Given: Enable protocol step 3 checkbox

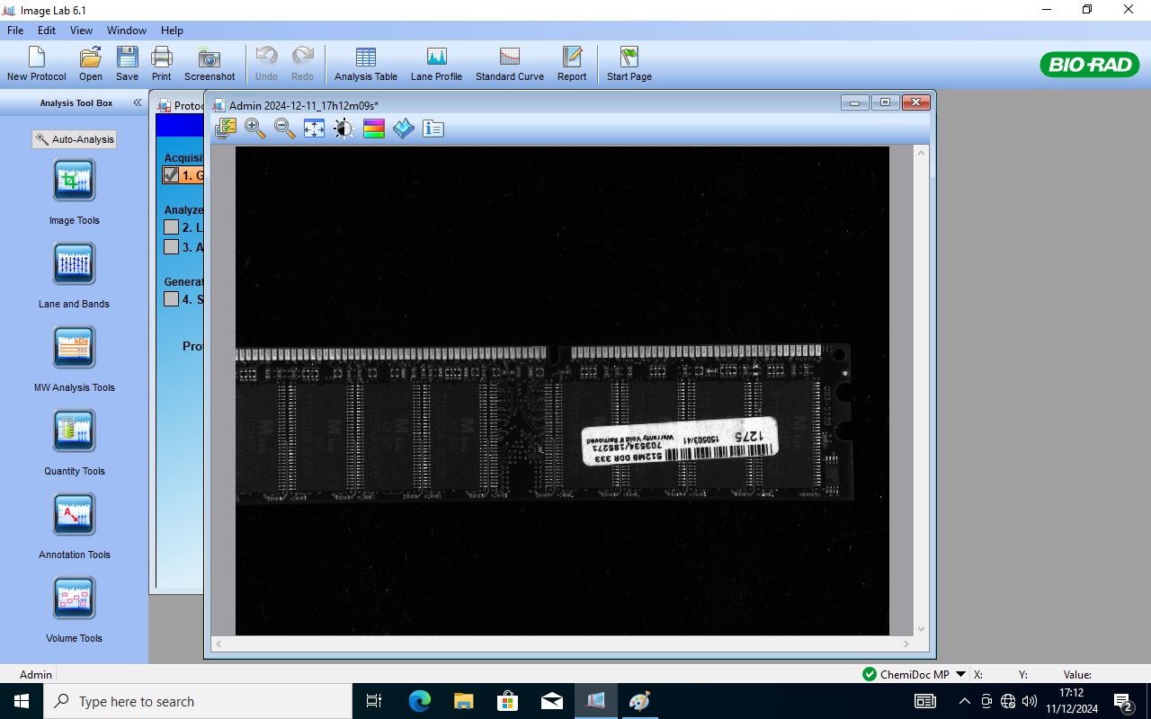Looking at the screenshot, I should pos(171,246).
